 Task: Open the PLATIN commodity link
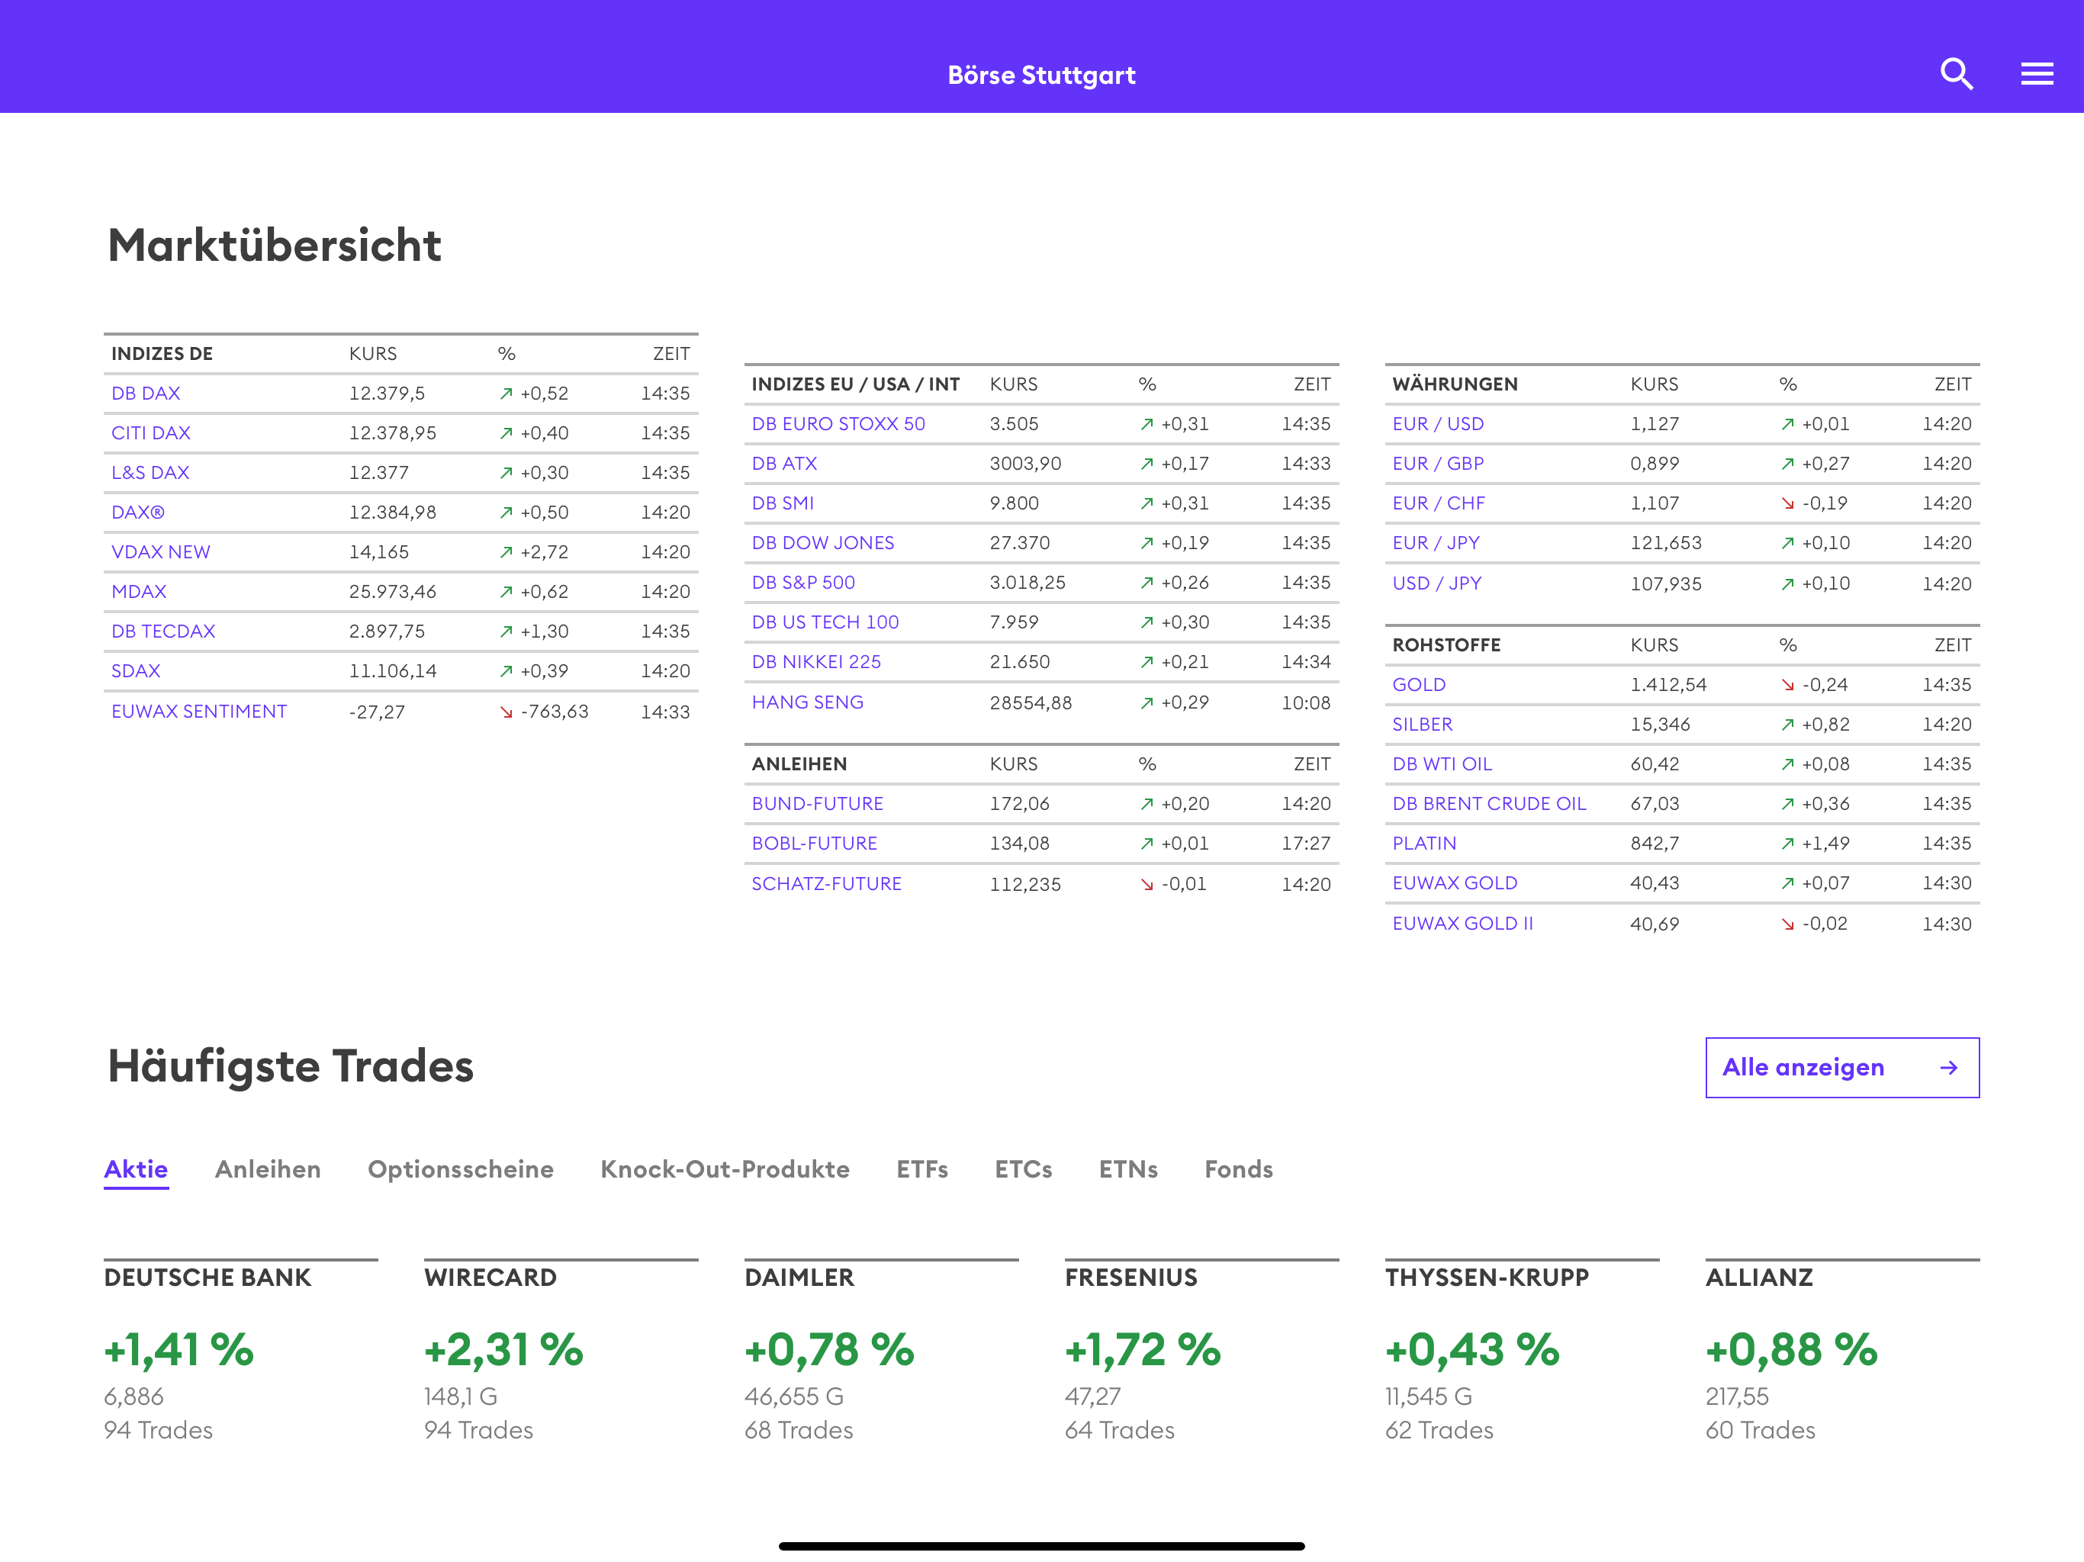1424,842
